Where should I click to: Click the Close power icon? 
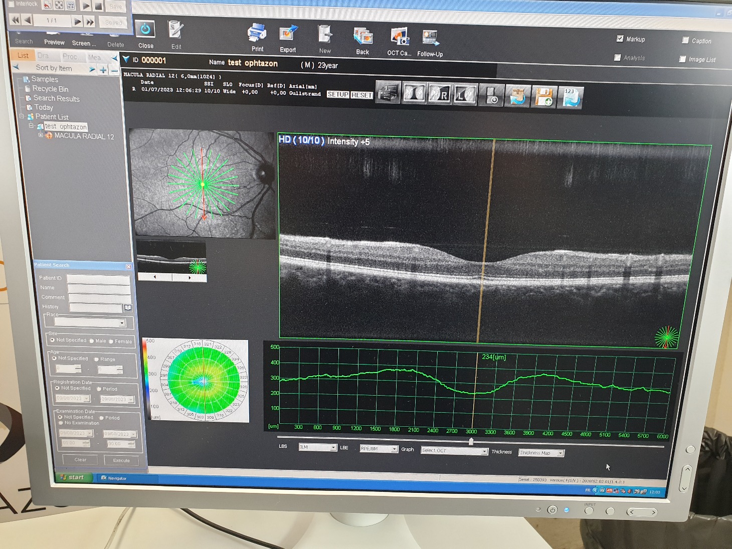click(x=145, y=30)
